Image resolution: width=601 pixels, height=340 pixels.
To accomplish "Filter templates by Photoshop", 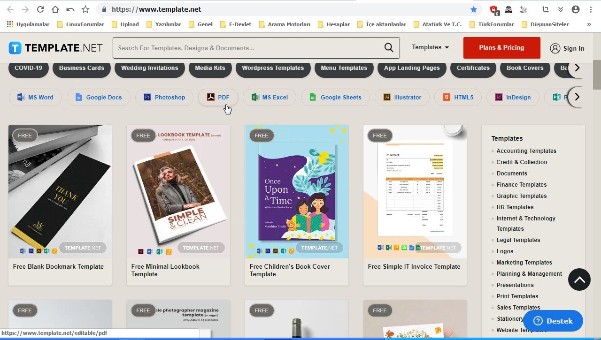I will pos(164,98).
